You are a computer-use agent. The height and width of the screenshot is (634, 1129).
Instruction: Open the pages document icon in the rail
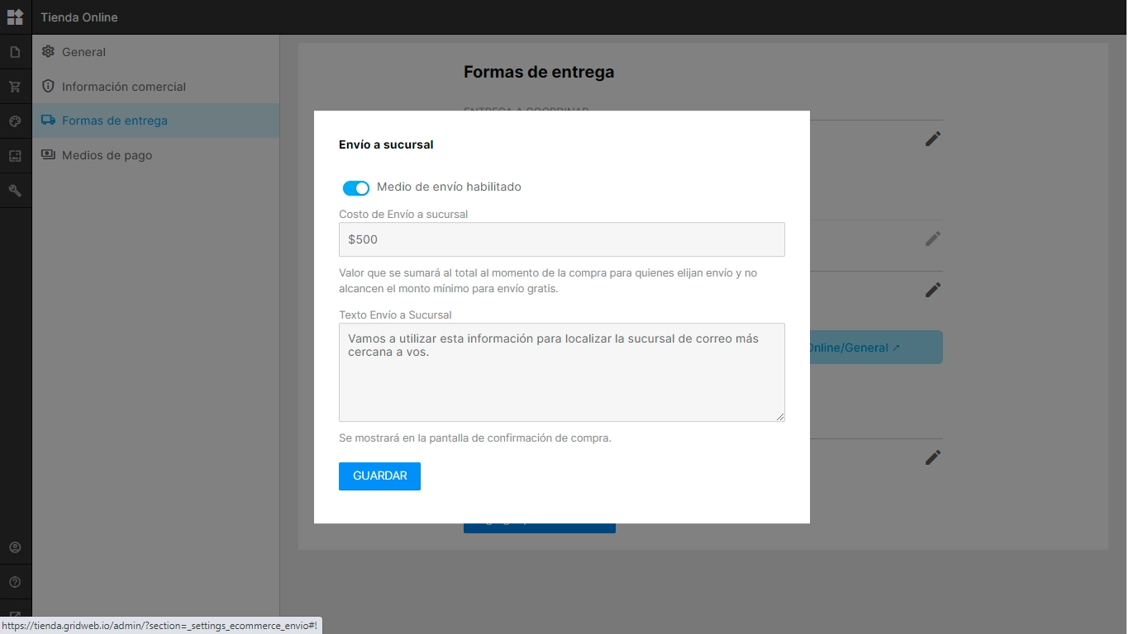(x=15, y=52)
